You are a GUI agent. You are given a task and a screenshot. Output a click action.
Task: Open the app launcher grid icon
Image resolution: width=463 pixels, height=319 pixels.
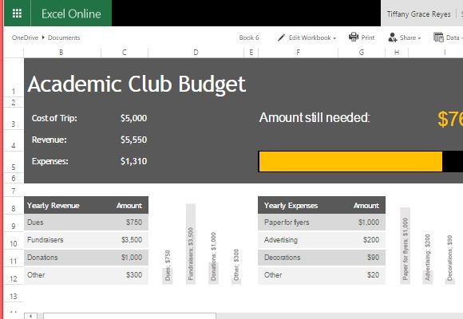coord(17,14)
